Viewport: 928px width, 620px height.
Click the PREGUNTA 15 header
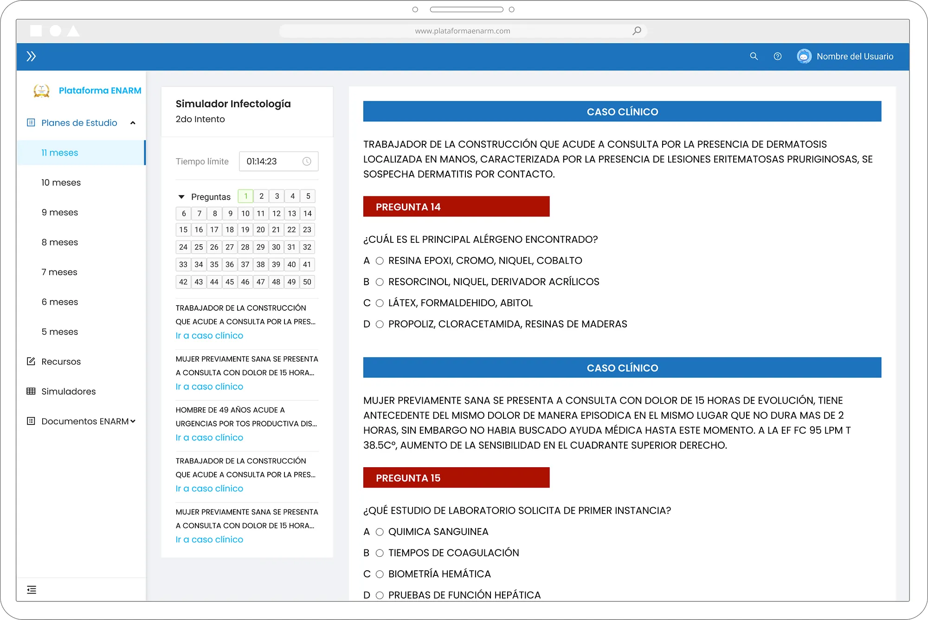(456, 478)
